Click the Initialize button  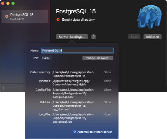[x=153, y=37]
